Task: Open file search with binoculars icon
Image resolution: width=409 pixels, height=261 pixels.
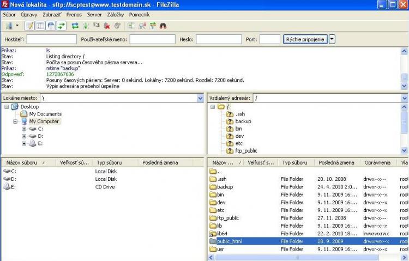Action: point(163,26)
